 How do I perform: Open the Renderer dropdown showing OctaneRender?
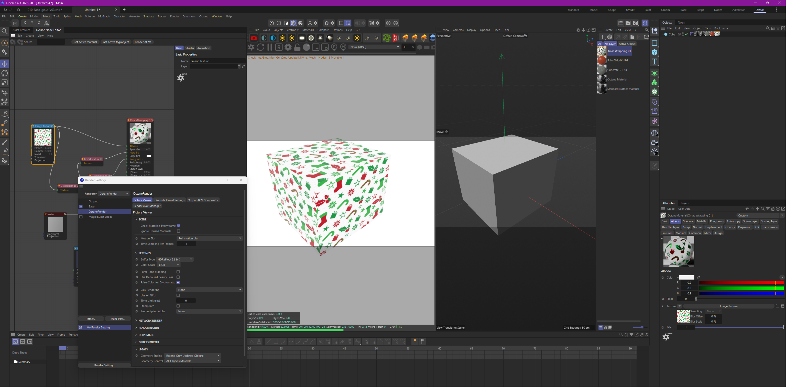click(114, 194)
